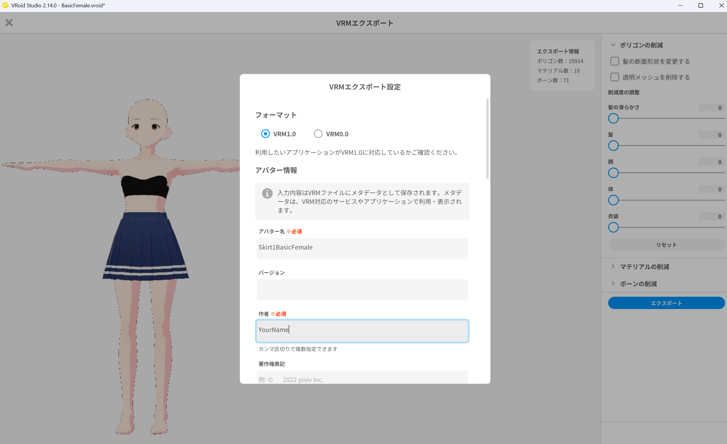The height and width of the screenshot is (444, 727).
Task: Click the VRoid Studio app logo icon
Action: 5,5
